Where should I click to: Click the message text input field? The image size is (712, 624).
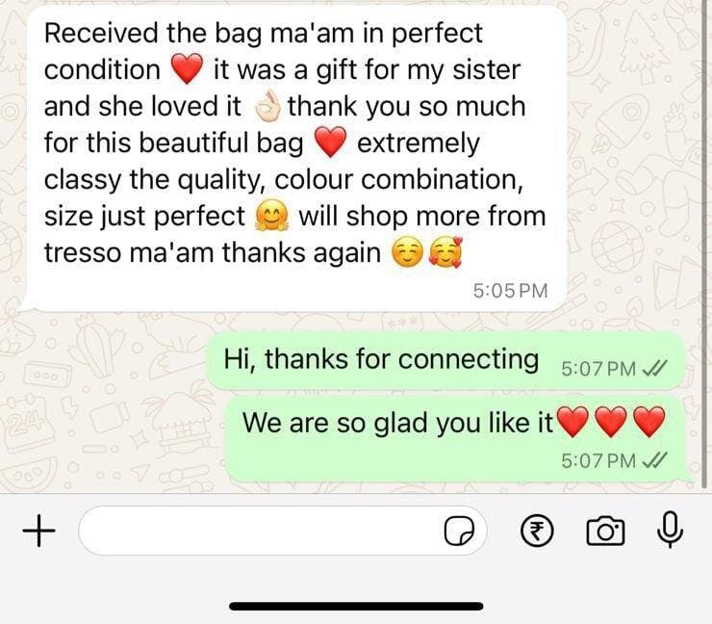tap(283, 531)
